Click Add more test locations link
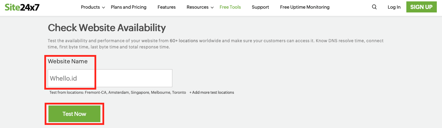The image size is (442, 128). (x=211, y=93)
